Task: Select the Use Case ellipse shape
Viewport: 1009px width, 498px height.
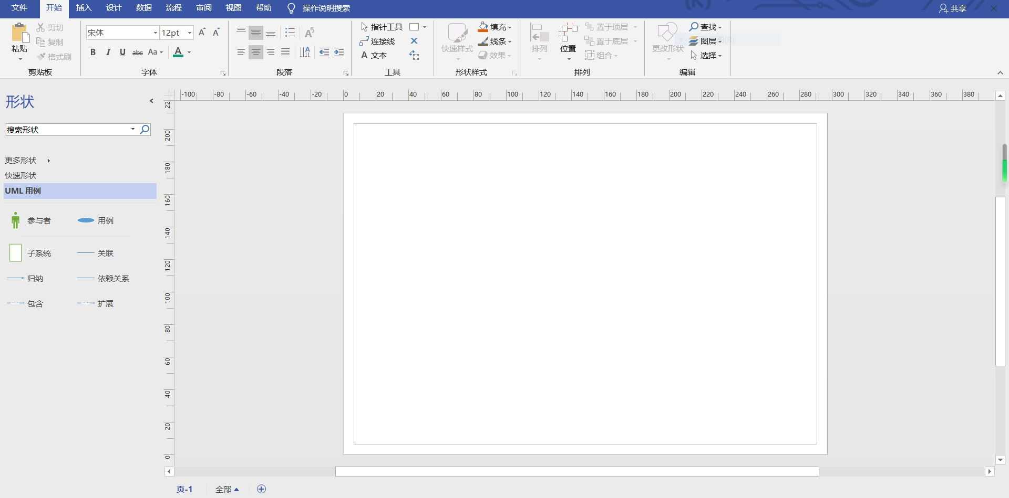Action: click(96, 220)
